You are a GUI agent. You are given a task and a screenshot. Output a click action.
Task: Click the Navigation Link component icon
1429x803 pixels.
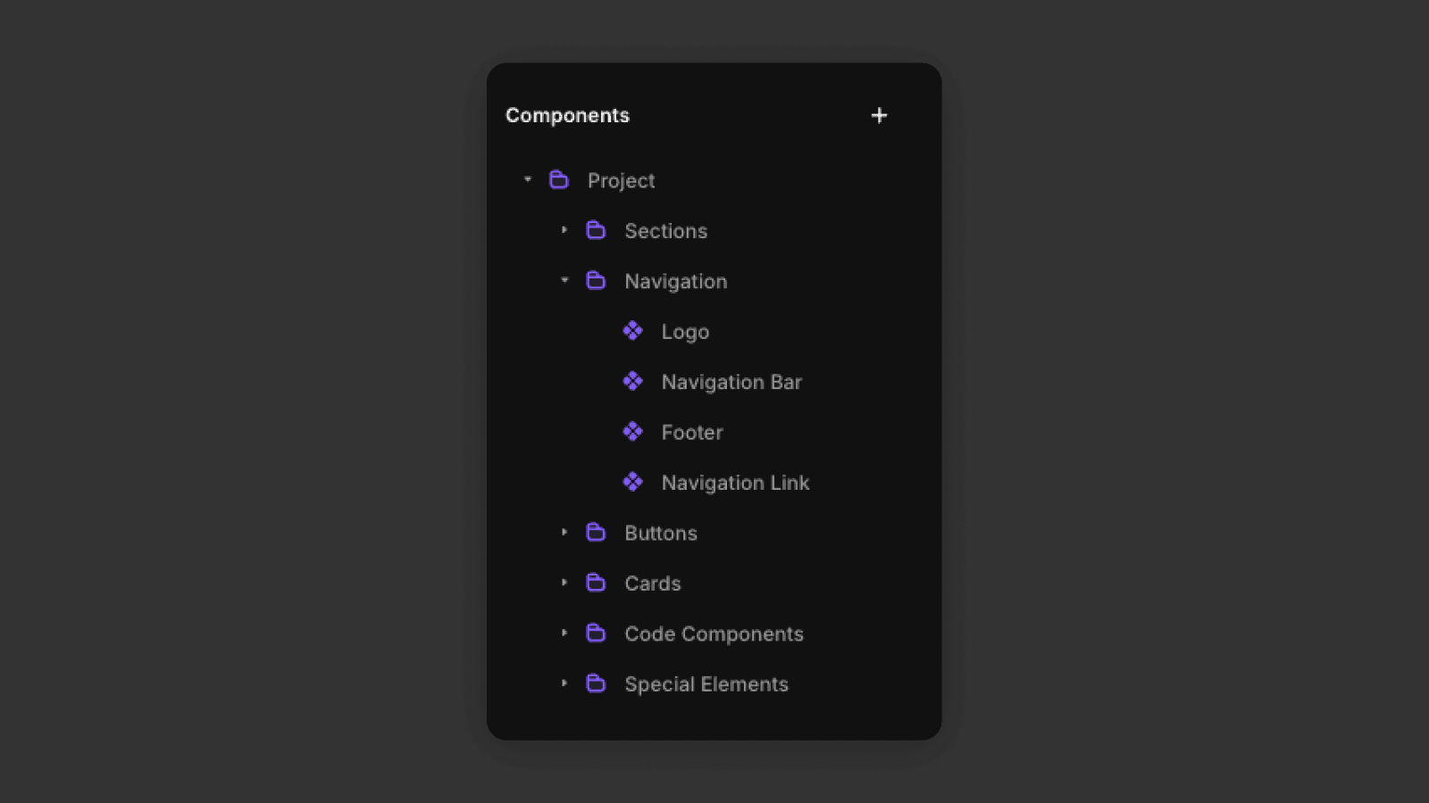(x=632, y=482)
